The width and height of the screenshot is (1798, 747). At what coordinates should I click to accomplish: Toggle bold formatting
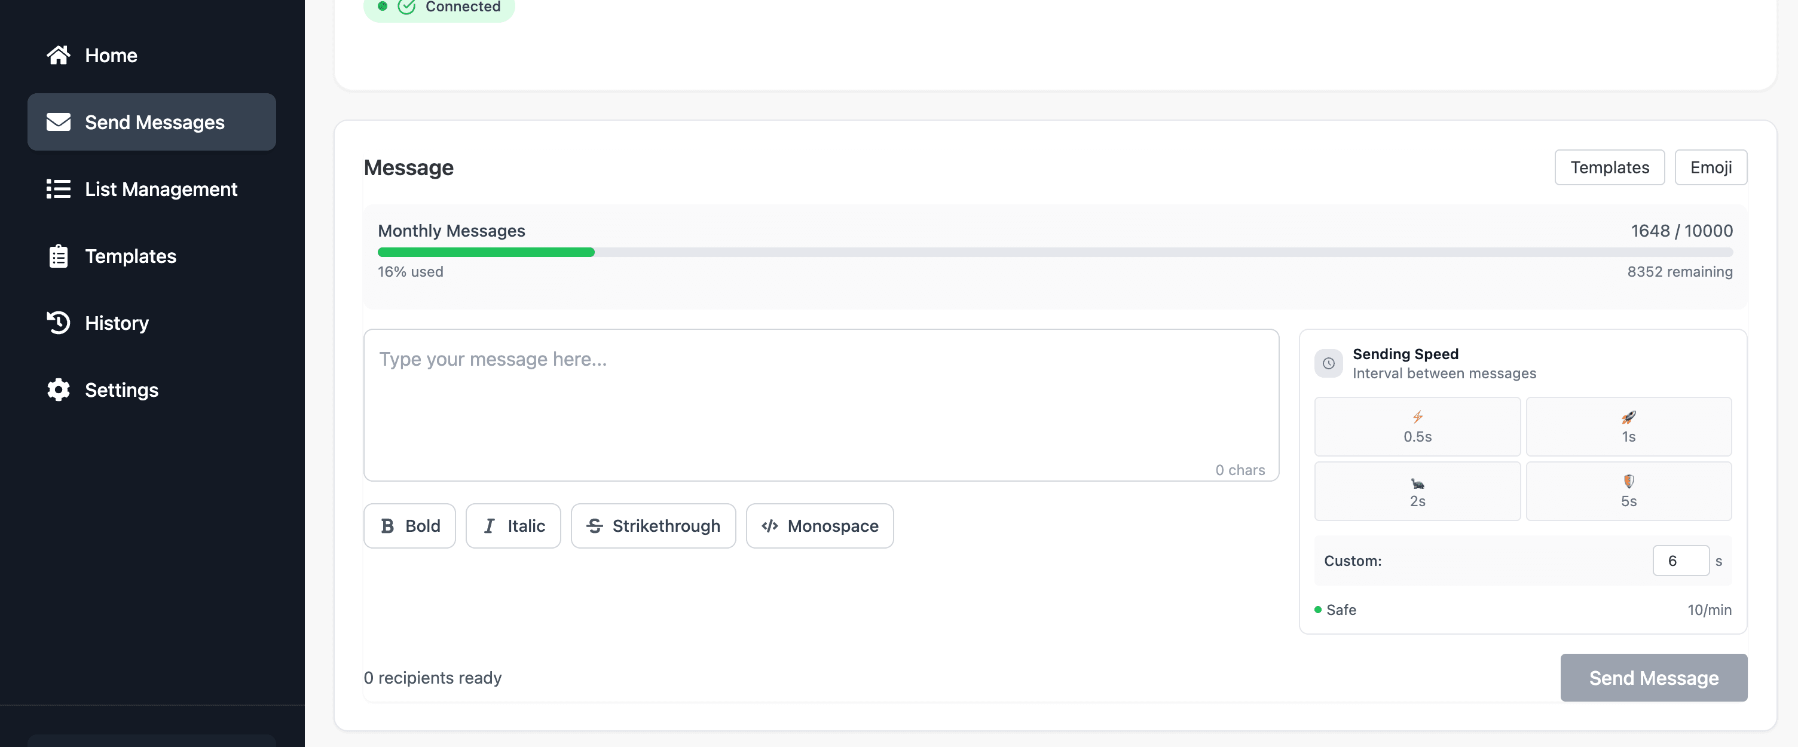coord(409,526)
